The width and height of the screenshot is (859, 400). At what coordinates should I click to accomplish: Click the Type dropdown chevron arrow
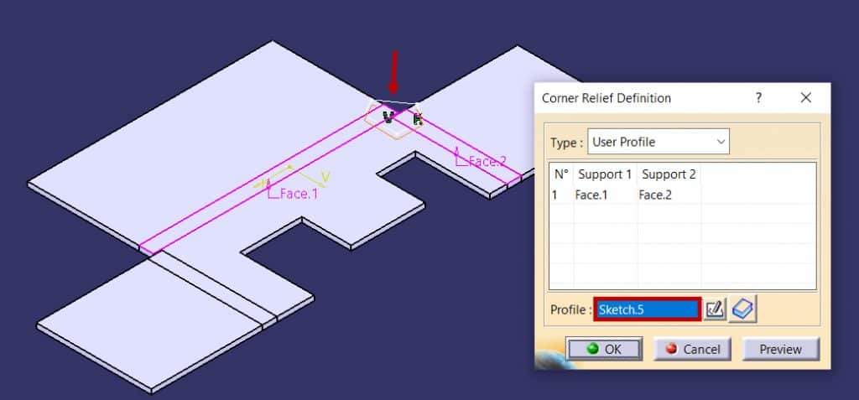(x=720, y=142)
